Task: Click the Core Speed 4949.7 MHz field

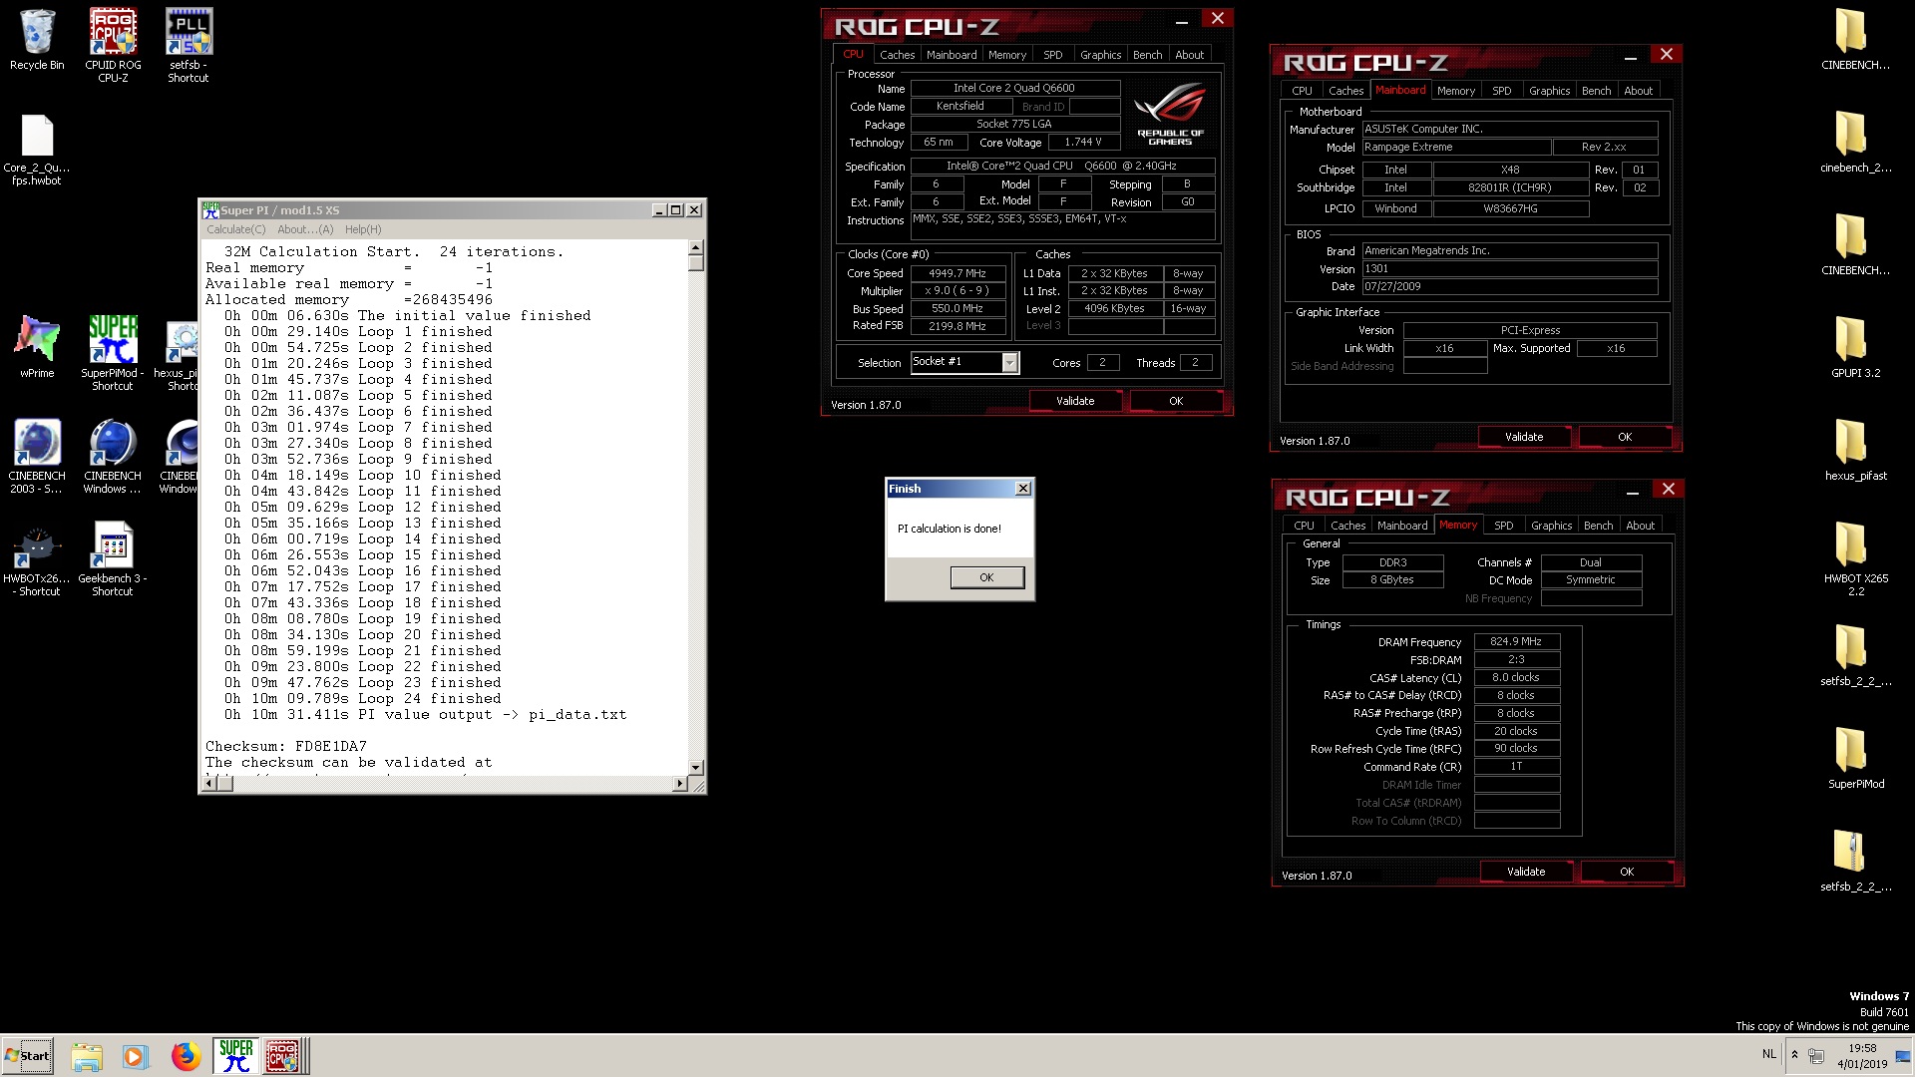Action: coord(957,273)
